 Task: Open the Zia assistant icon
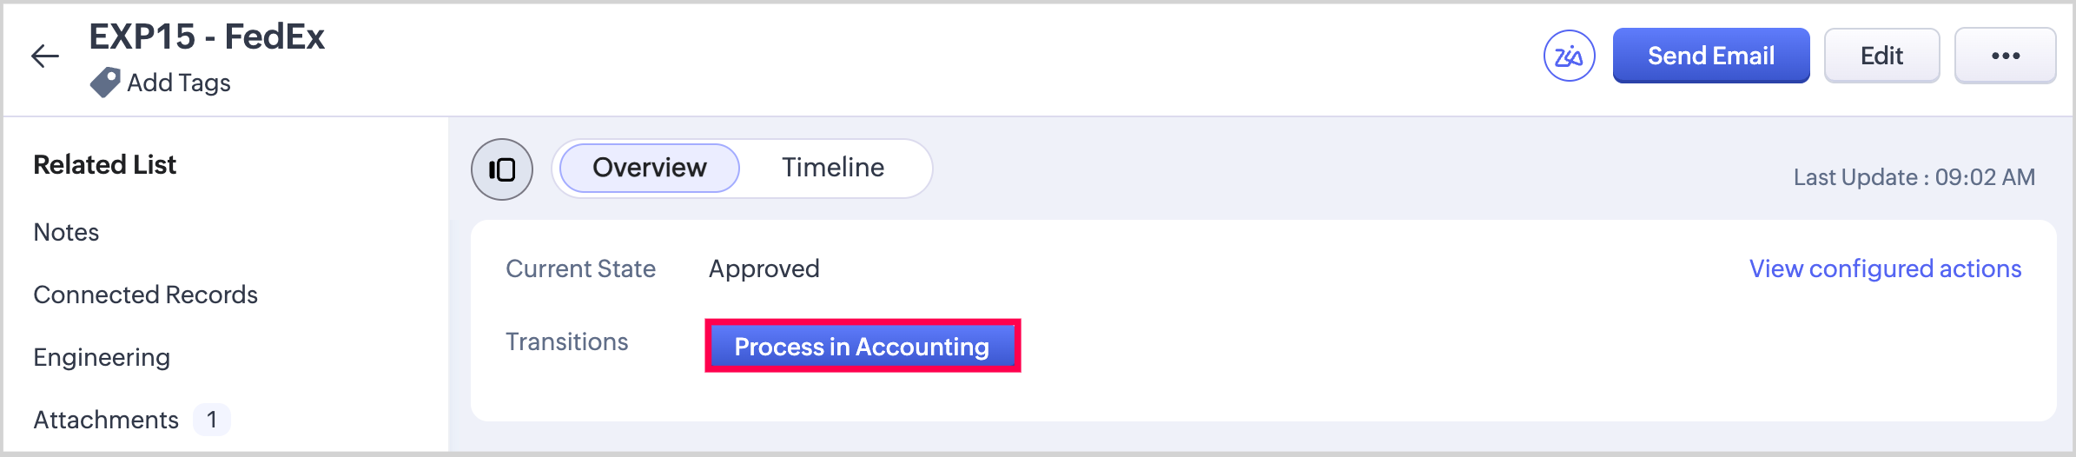[1569, 56]
